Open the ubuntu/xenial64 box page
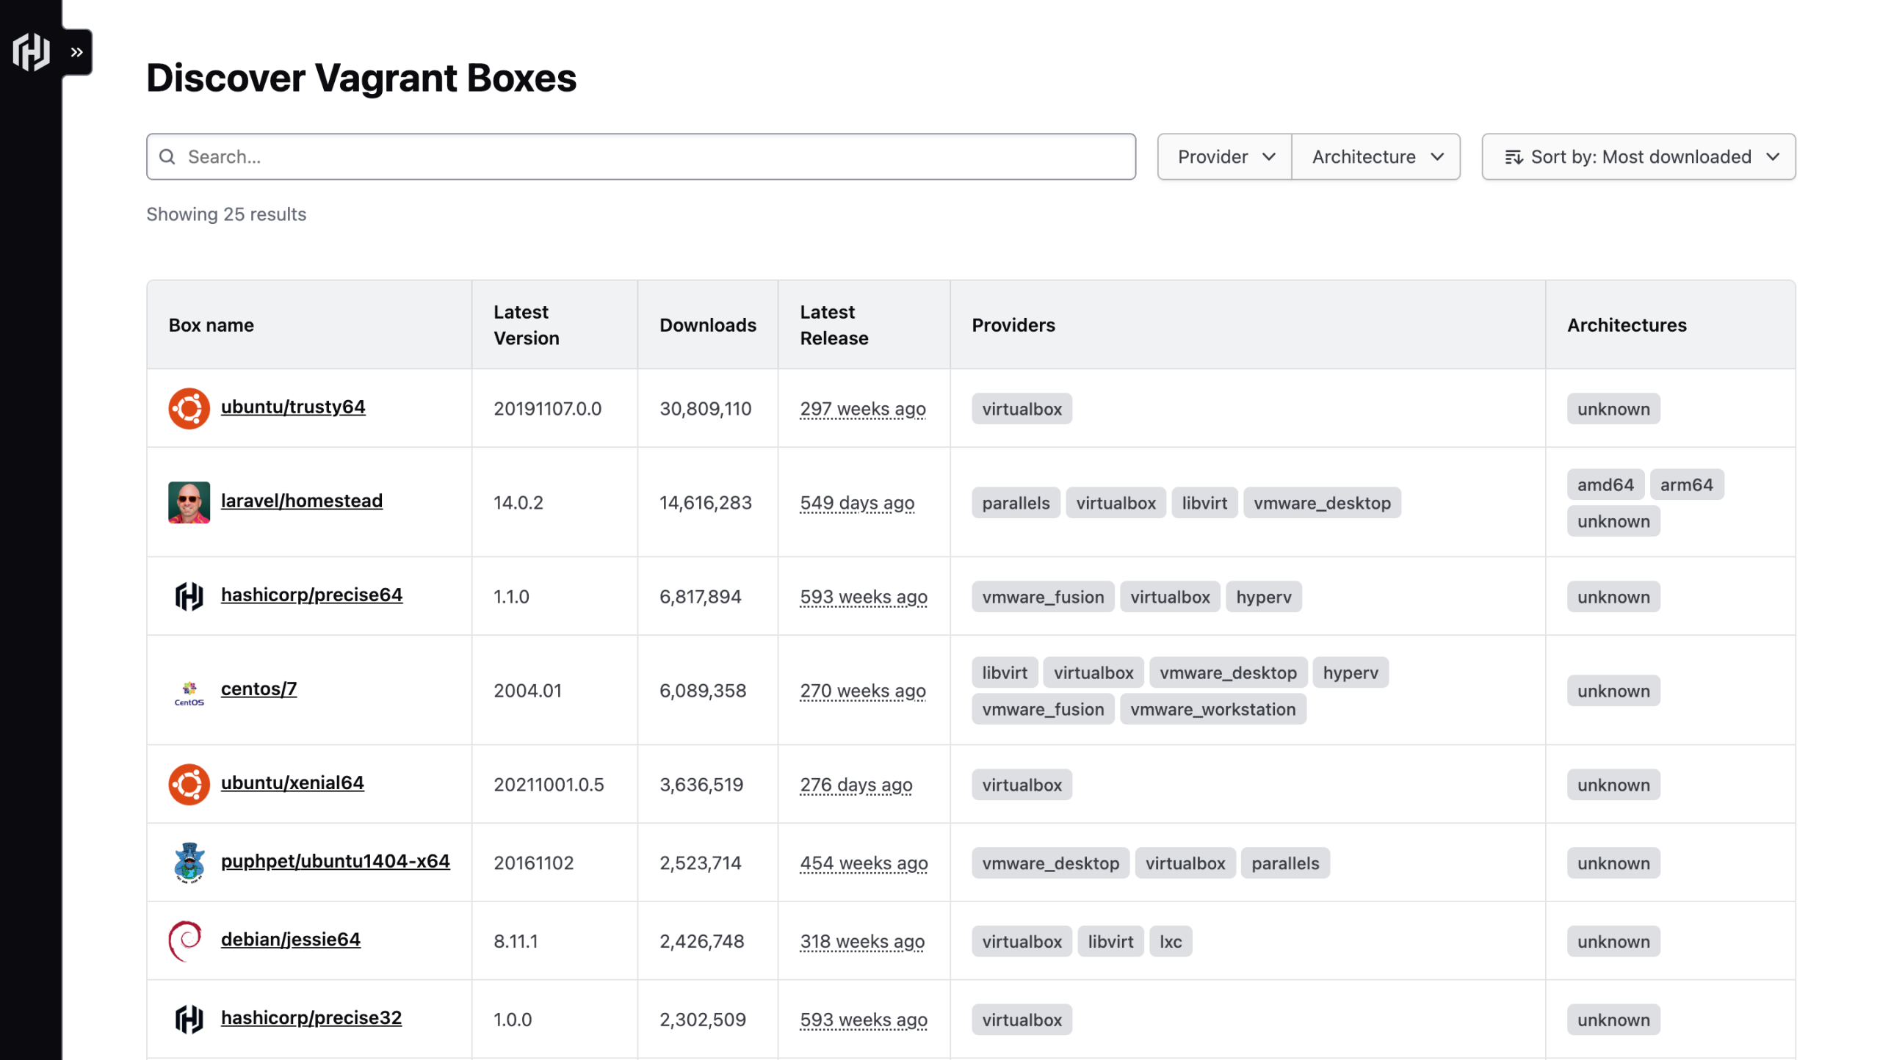1880x1060 pixels. [x=292, y=783]
